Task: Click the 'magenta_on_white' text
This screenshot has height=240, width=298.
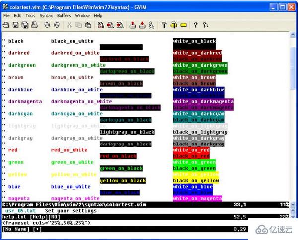Action: 75,198
